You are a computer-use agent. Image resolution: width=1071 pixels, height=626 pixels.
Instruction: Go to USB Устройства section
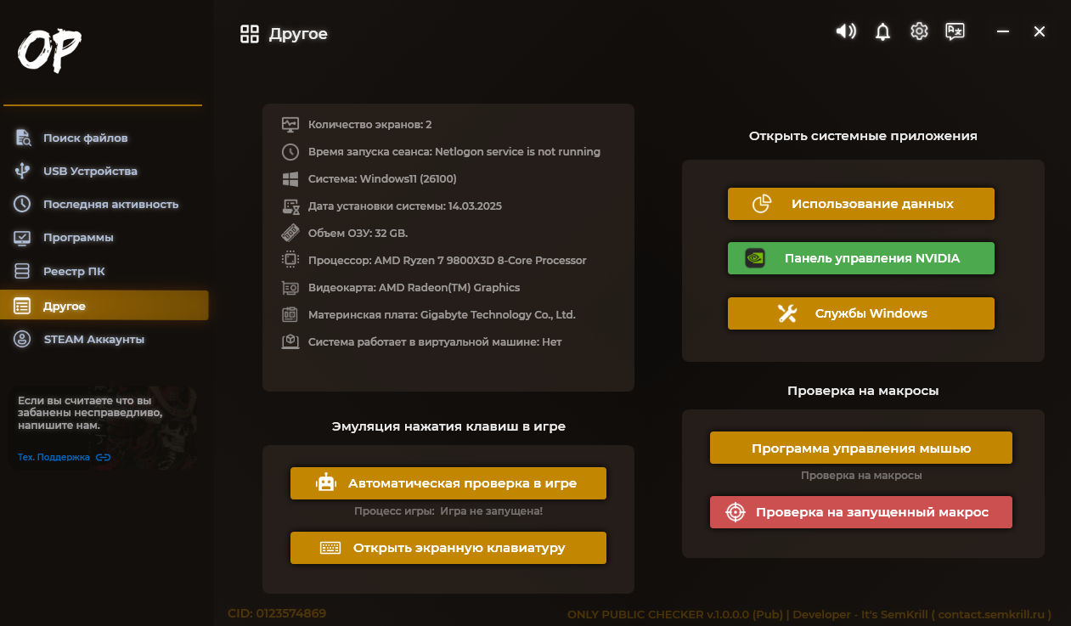(89, 171)
